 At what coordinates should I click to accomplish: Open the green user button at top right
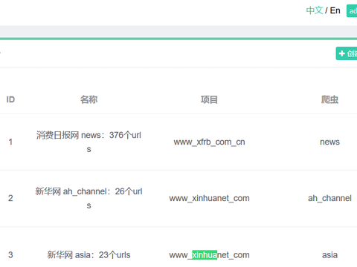(352, 11)
